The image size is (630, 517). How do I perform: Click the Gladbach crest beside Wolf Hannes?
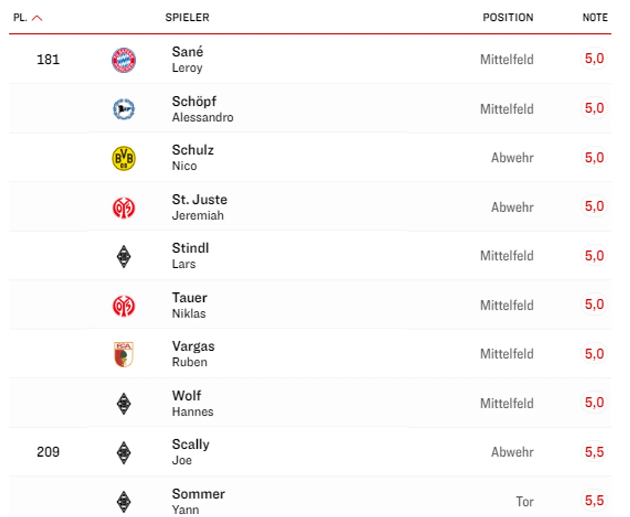coord(124,404)
